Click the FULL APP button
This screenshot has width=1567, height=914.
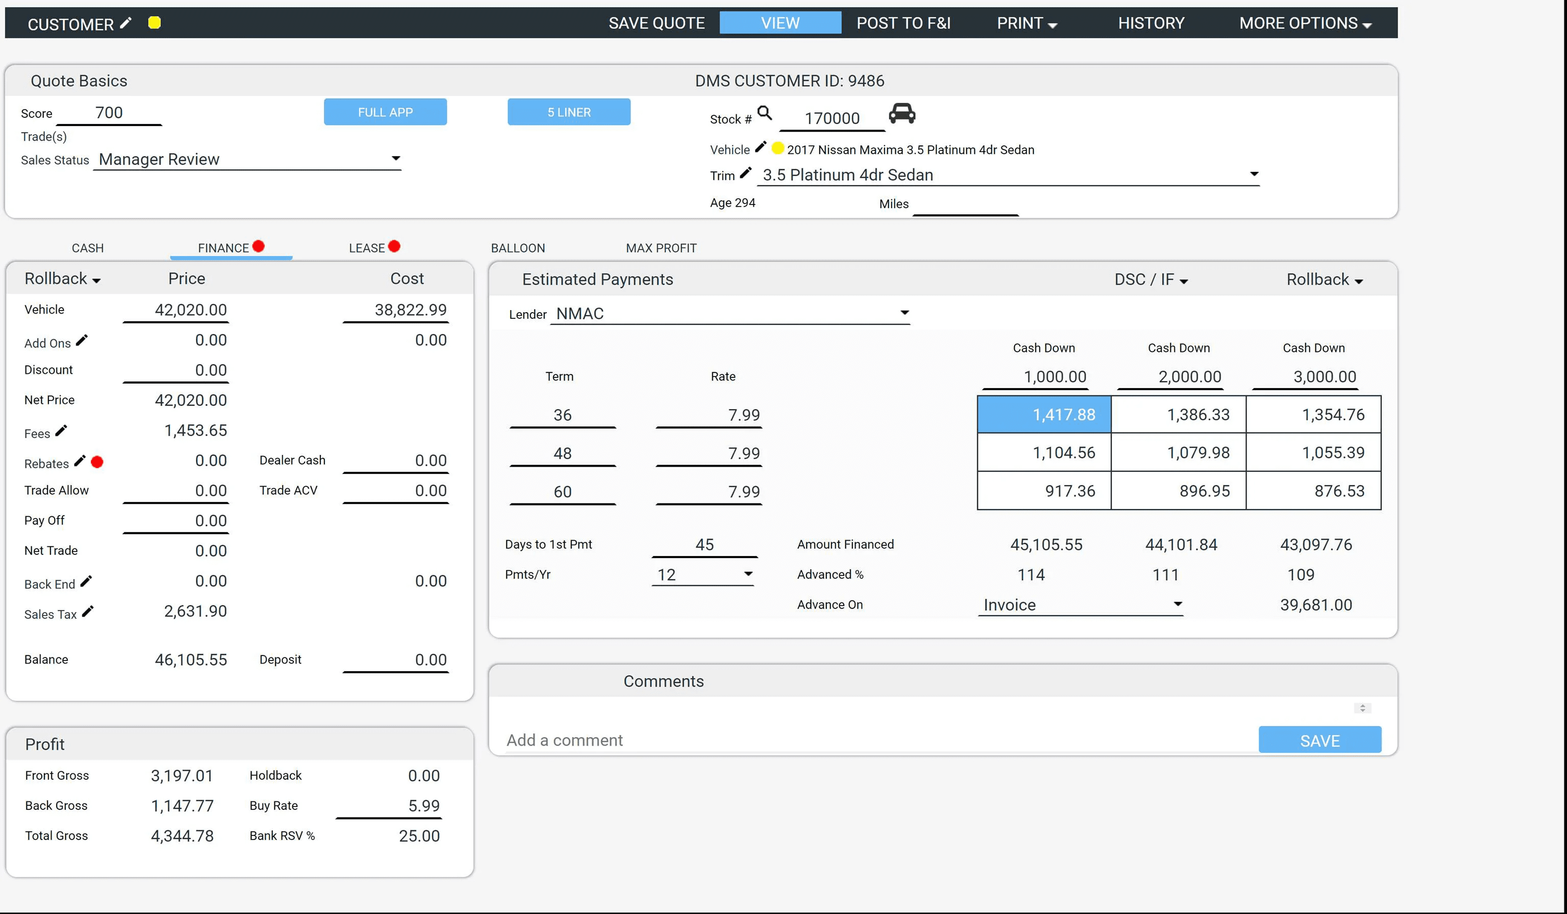(x=385, y=112)
